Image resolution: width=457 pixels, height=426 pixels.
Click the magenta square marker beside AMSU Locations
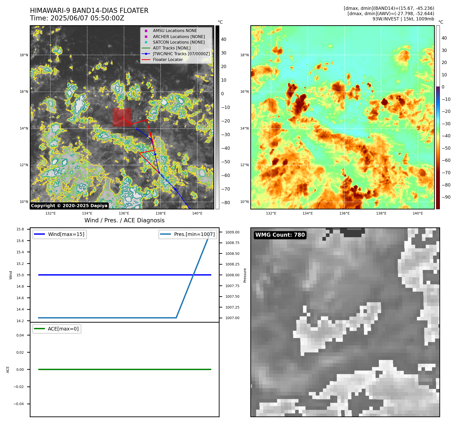[146, 31]
